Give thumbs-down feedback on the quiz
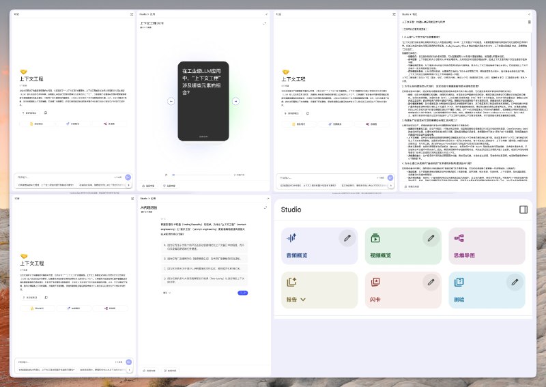 pyautogui.click(x=170, y=371)
